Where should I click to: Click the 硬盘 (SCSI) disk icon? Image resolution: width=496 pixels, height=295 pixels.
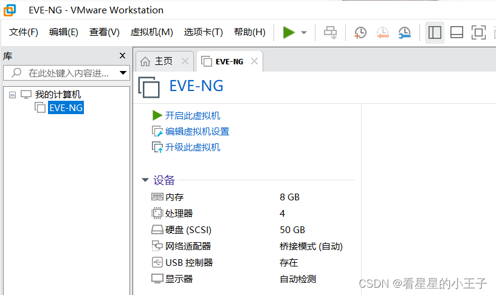[157, 229]
